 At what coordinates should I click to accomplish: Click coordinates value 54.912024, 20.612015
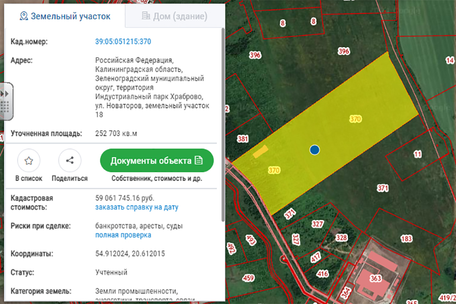click(x=130, y=253)
